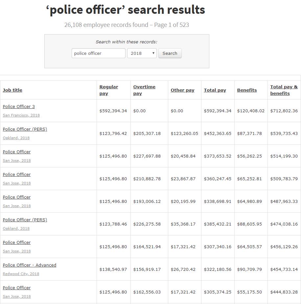Sort by Regular pay column
This screenshot has width=301, height=304.
tap(109, 90)
